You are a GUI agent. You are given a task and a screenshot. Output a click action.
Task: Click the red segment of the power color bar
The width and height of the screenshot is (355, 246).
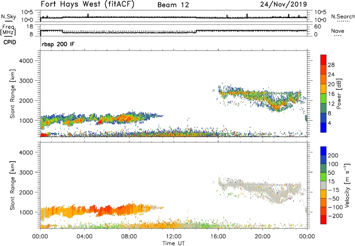[323, 60]
